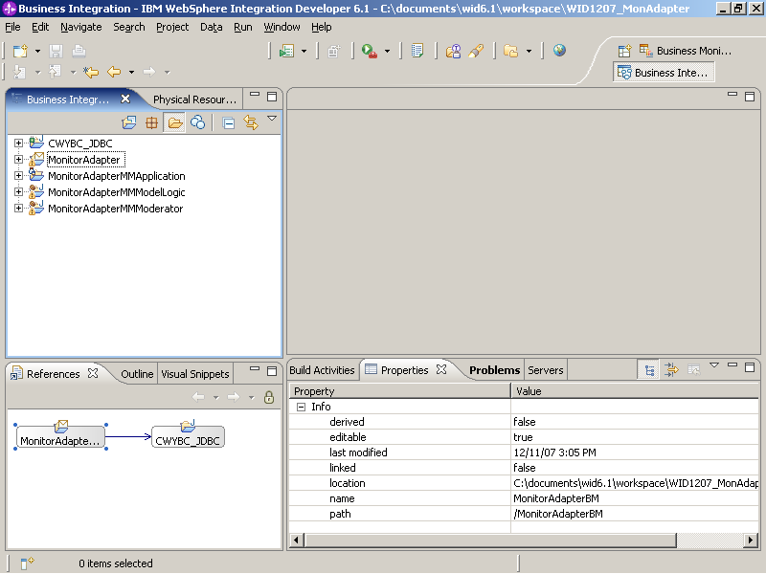Click the green Run script toolbar icon

[286, 51]
